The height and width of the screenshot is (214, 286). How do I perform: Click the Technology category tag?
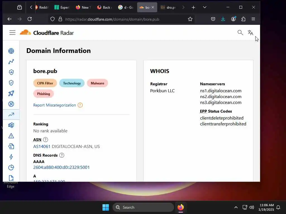(x=72, y=83)
